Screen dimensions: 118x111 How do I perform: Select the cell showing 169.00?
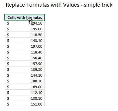coord(25,87)
